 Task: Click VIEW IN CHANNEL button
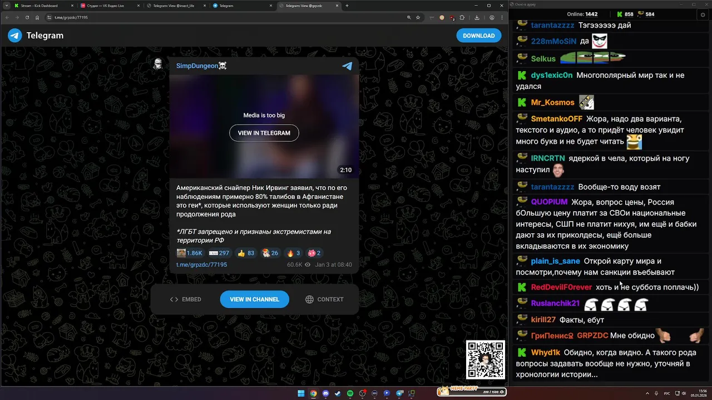pos(254,299)
